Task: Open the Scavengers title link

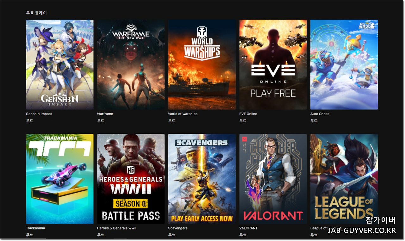Action: pyautogui.click(x=178, y=228)
